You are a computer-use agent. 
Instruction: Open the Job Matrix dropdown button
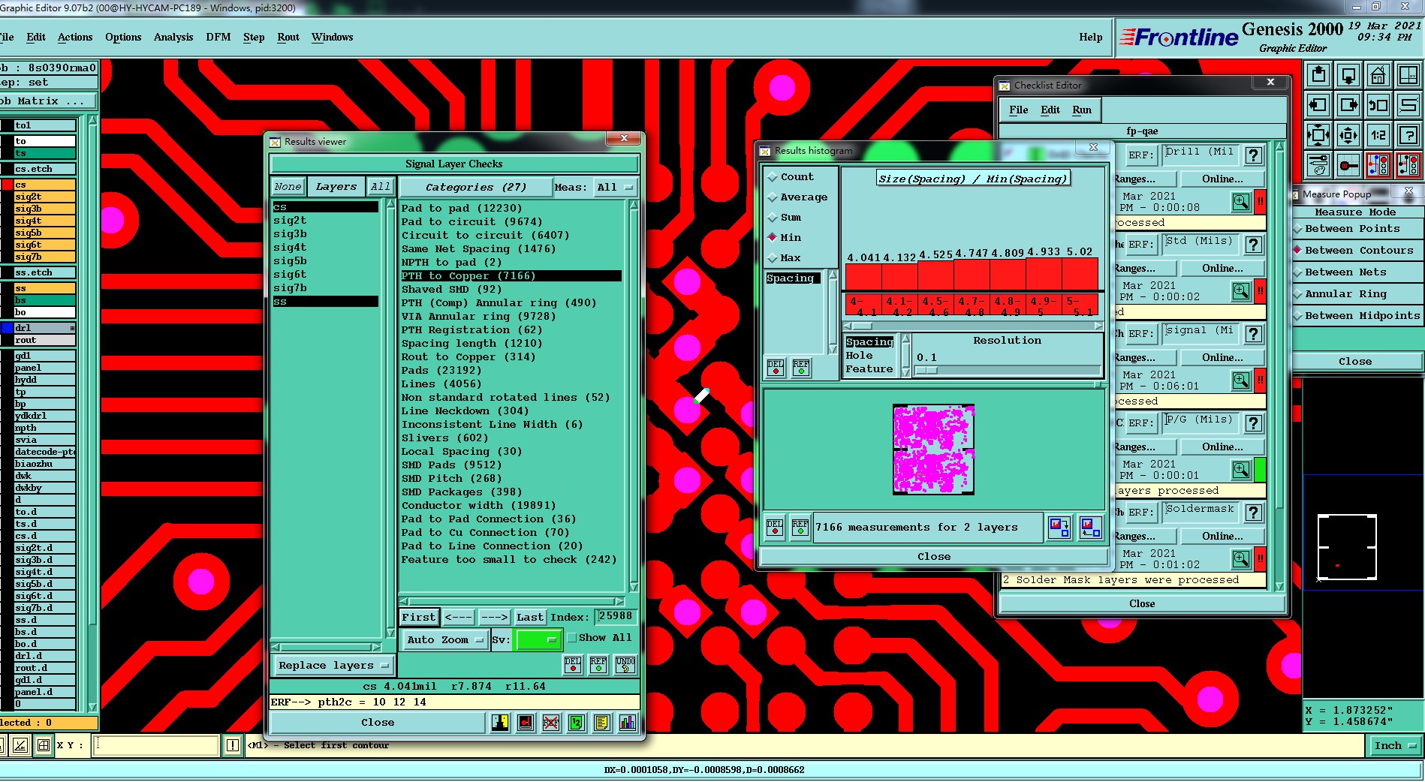click(48, 101)
